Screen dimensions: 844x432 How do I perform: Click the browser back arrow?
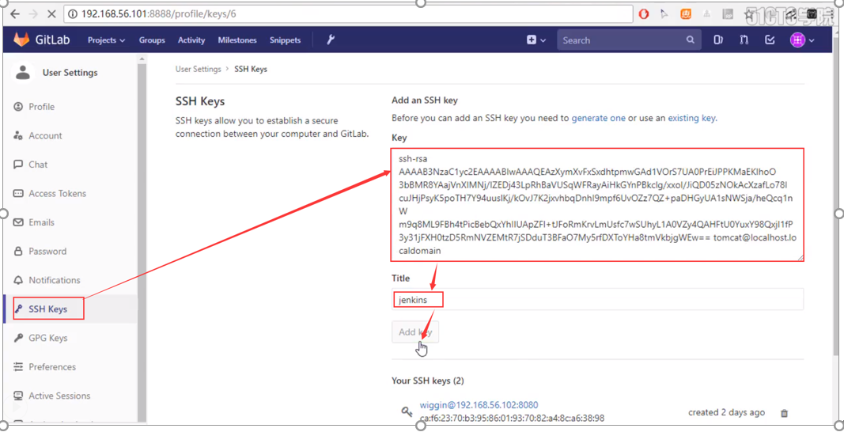tap(14, 14)
